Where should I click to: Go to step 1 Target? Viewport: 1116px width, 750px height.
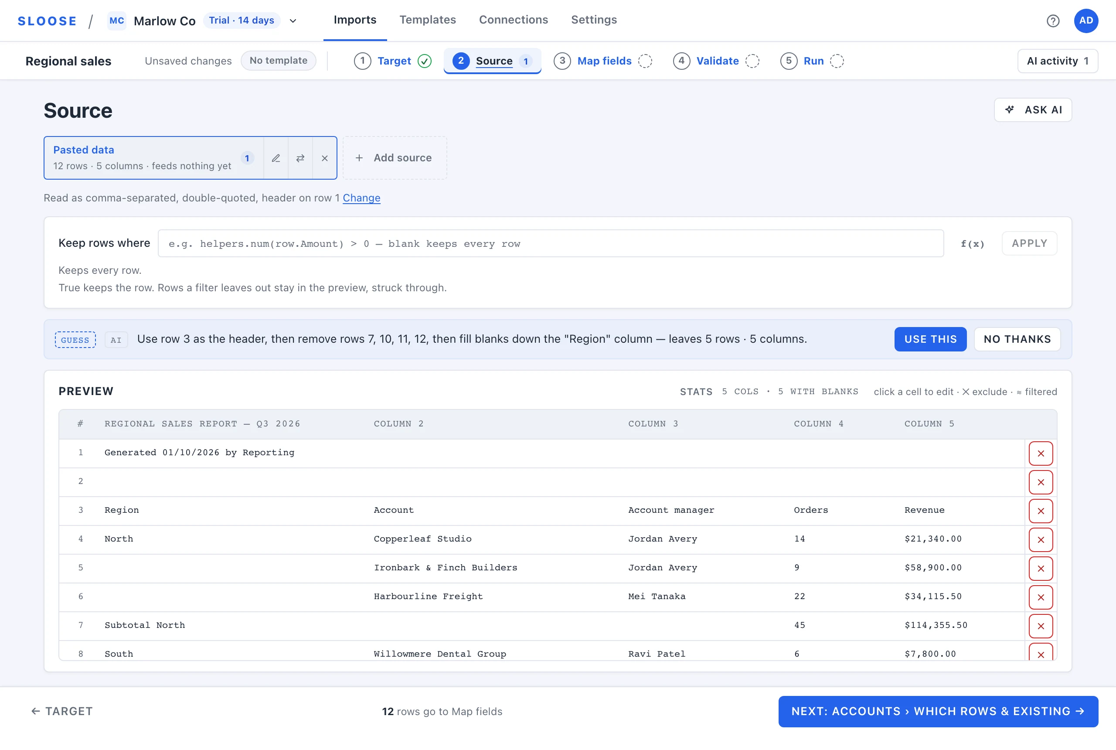393,61
